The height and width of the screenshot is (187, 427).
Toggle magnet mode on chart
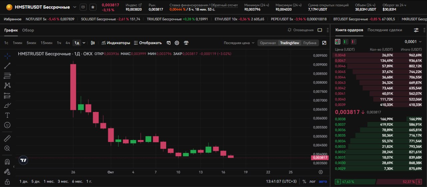pos(7,162)
